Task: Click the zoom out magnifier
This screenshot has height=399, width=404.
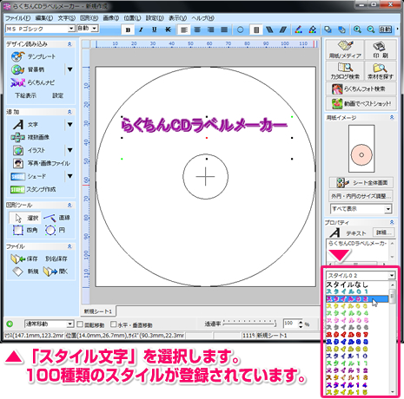Action: pos(371,29)
